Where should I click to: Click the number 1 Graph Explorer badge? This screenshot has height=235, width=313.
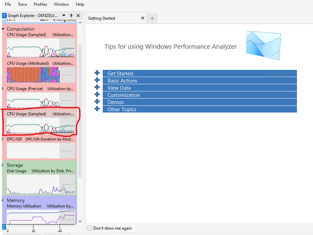(x=4, y=15)
